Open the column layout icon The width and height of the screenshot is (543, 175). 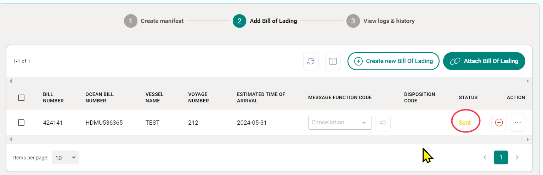333,61
